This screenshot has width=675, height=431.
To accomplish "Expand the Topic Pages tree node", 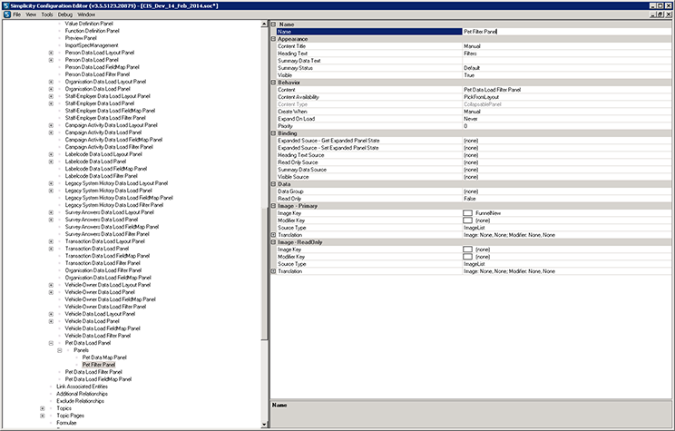I will [x=42, y=416].
